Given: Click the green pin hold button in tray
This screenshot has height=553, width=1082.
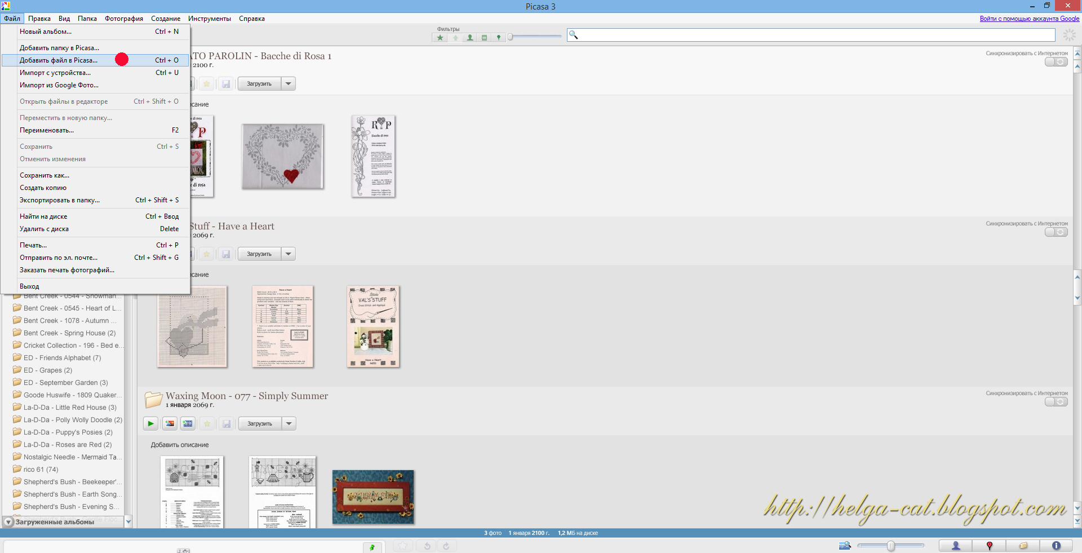Looking at the screenshot, I should tap(372, 547).
